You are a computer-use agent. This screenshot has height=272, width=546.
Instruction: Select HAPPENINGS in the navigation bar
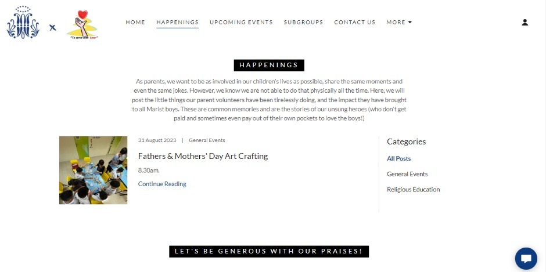(177, 23)
